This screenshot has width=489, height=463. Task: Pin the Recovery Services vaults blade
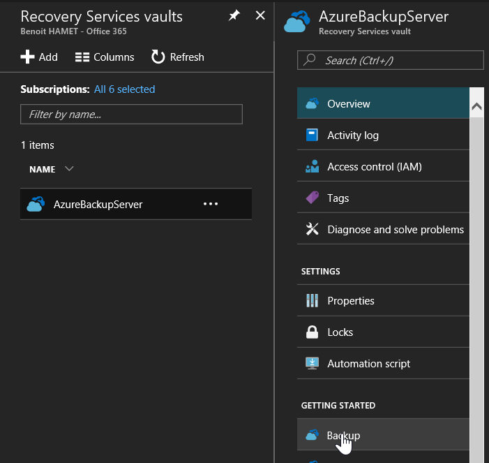[234, 16]
